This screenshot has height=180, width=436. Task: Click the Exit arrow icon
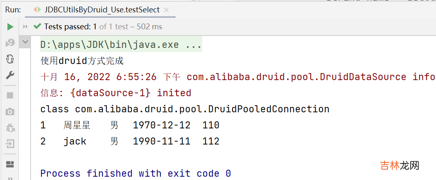pos(10,144)
